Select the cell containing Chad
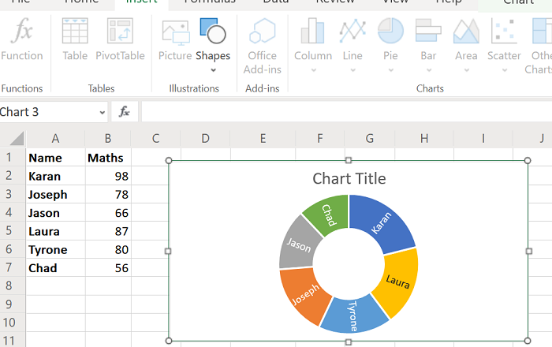Screen dimensions: 552x347 pos(56,268)
